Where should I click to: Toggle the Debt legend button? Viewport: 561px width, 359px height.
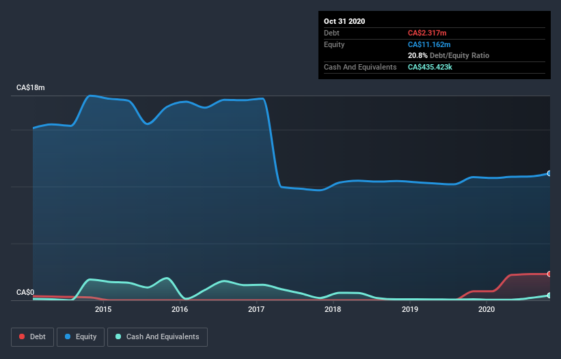tap(32, 337)
